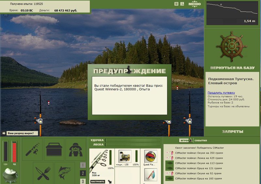This screenshot has height=184, width=261.
Task: Click the reel thumbnail with мощн.: 135
Action: [125, 156]
